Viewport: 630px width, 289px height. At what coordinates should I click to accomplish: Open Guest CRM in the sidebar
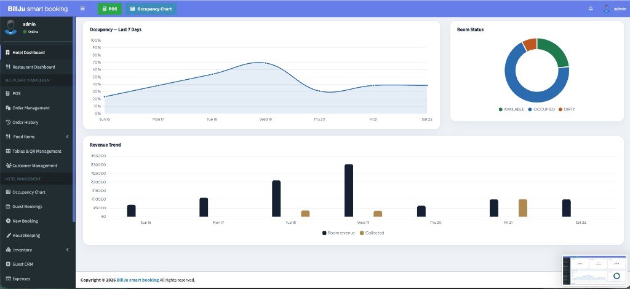coord(36,264)
